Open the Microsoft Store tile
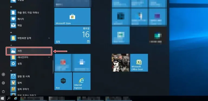This screenshot has width=208, height=101. click(72, 17)
